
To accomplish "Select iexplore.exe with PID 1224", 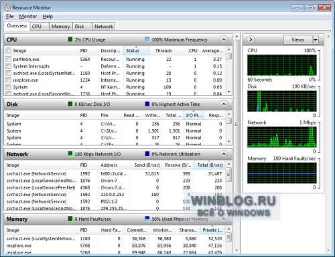I will click(115, 80).
